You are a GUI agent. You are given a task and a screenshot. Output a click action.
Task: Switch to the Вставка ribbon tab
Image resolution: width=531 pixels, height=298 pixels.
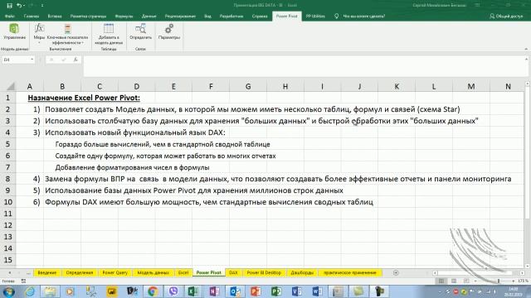[x=55, y=16]
